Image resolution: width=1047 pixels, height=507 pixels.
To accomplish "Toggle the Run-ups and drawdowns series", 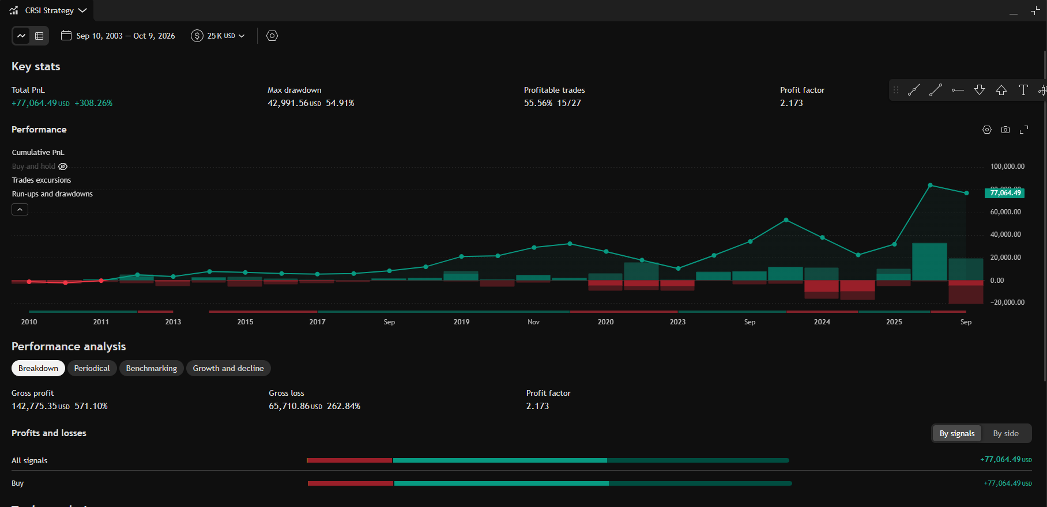I will coord(52,194).
